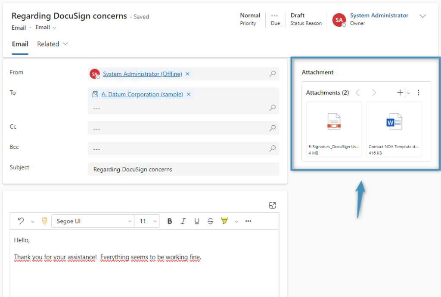This screenshot has height=297, width=441.
Task: Open System Administrator (Offline) sender link
Action: click(142, 74)
